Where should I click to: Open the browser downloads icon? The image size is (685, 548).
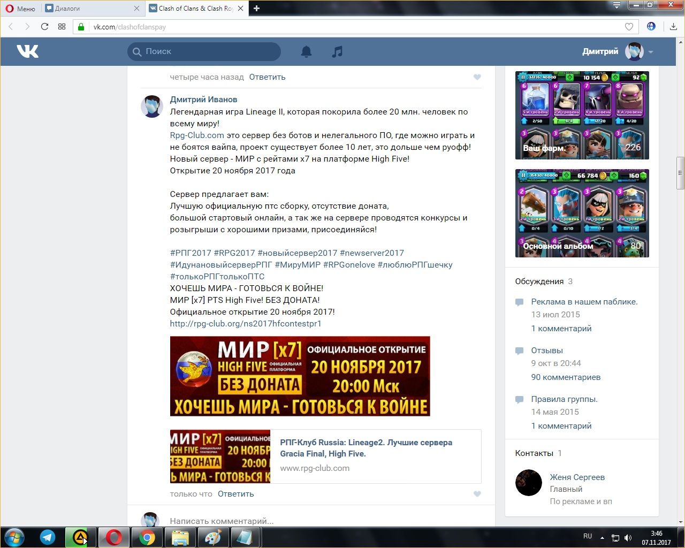click(673, 27)
